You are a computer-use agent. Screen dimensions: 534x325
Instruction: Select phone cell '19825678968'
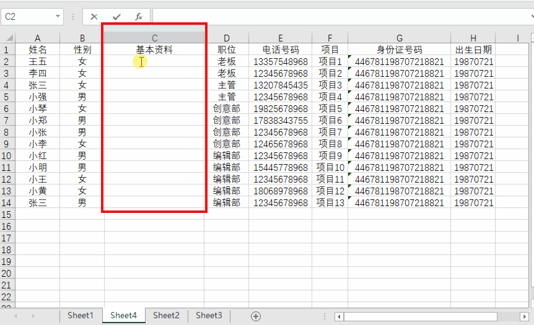(280, 108)
